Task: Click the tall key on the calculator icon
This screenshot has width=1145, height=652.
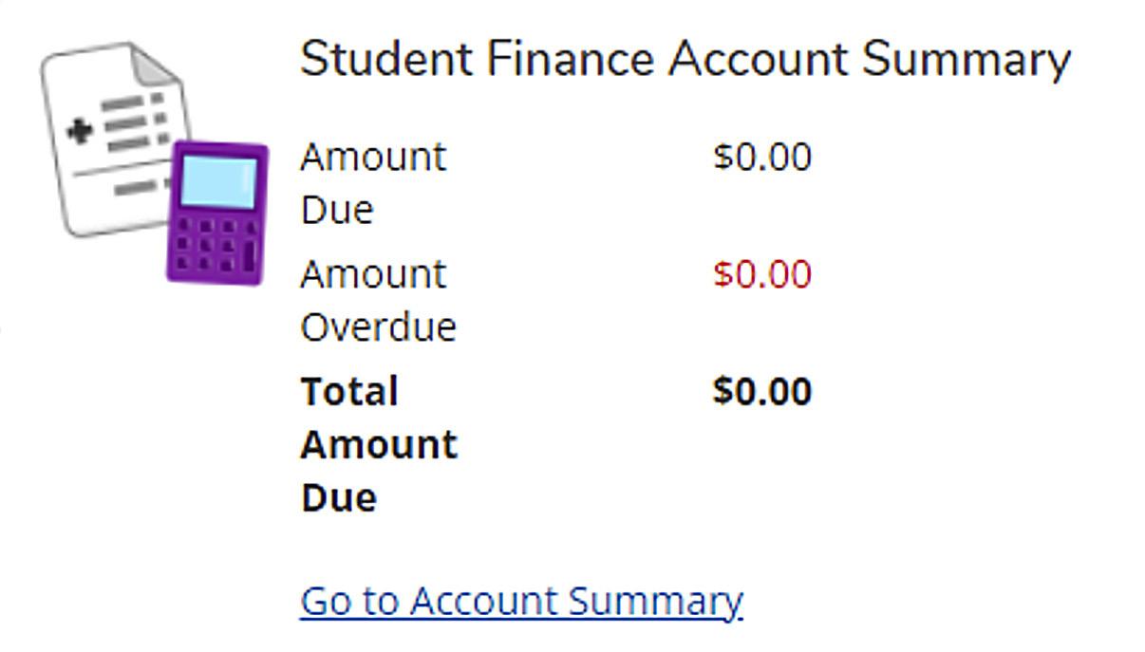Action: pyautogui.click(x=249, y=255)
